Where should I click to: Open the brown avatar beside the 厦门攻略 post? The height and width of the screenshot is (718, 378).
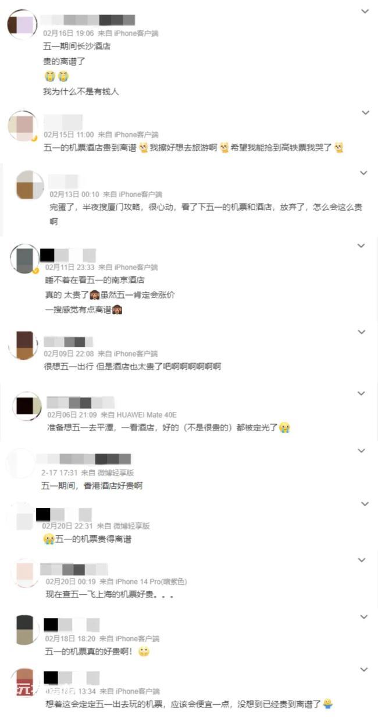click(29, 186)
